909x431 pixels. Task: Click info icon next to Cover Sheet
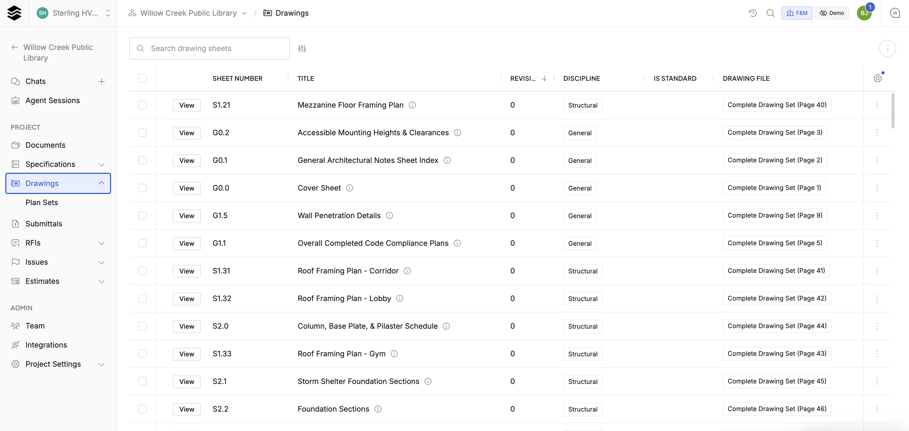click(x=349, y=188)
